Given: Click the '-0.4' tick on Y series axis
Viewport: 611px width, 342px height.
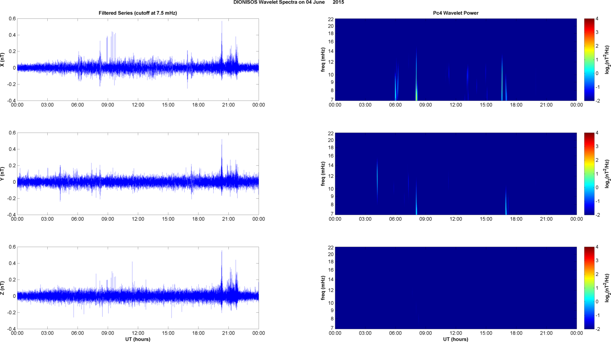Looking at the screenshot, I should coord(11,215).
